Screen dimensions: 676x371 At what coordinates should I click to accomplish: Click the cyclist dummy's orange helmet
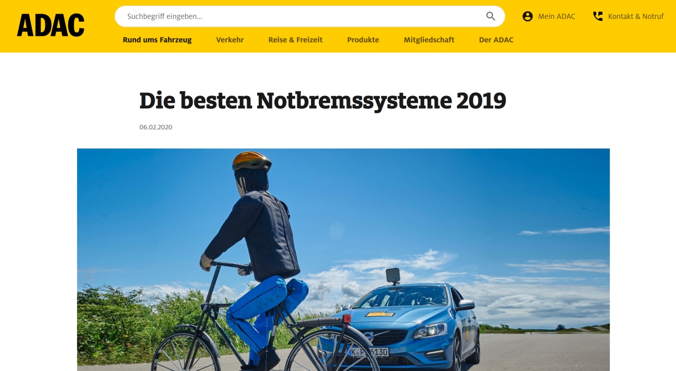pyautogui.click(x=252, y=161)
